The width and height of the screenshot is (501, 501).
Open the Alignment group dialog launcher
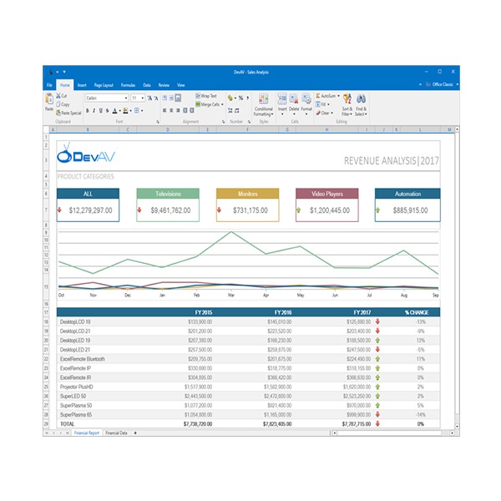pyautogui.click(x=223, y=122)
